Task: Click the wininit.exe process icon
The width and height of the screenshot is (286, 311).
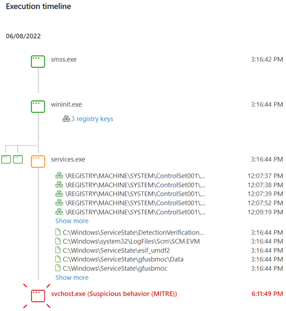Action: pyautogui.click(x=38, y=106)
